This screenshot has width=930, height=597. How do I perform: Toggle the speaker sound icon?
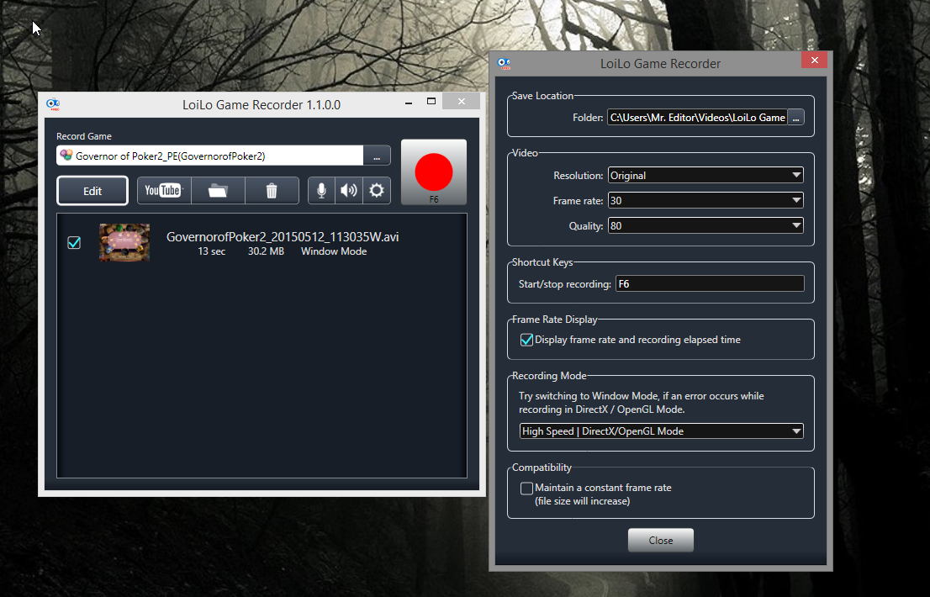pyautogui.click(x=349, y=190)
